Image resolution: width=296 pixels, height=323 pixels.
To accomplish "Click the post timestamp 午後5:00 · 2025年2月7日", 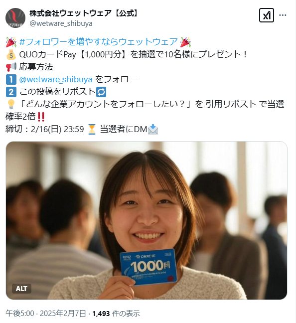I will click(x=45, y=314).
